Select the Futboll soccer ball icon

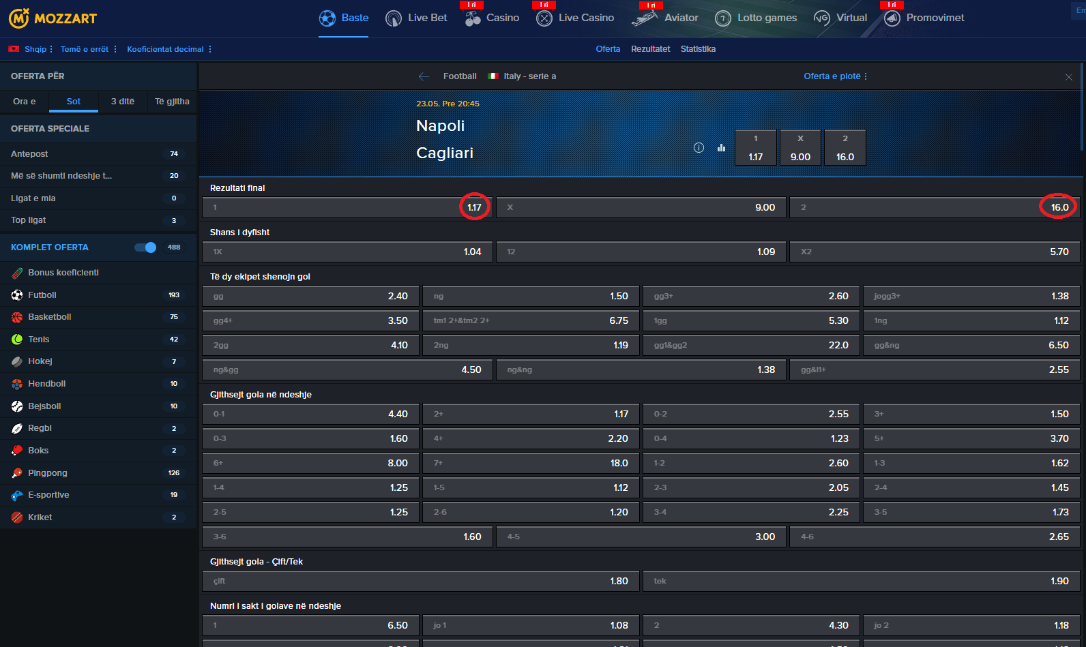pyautogui.click(x=17, y=295)
